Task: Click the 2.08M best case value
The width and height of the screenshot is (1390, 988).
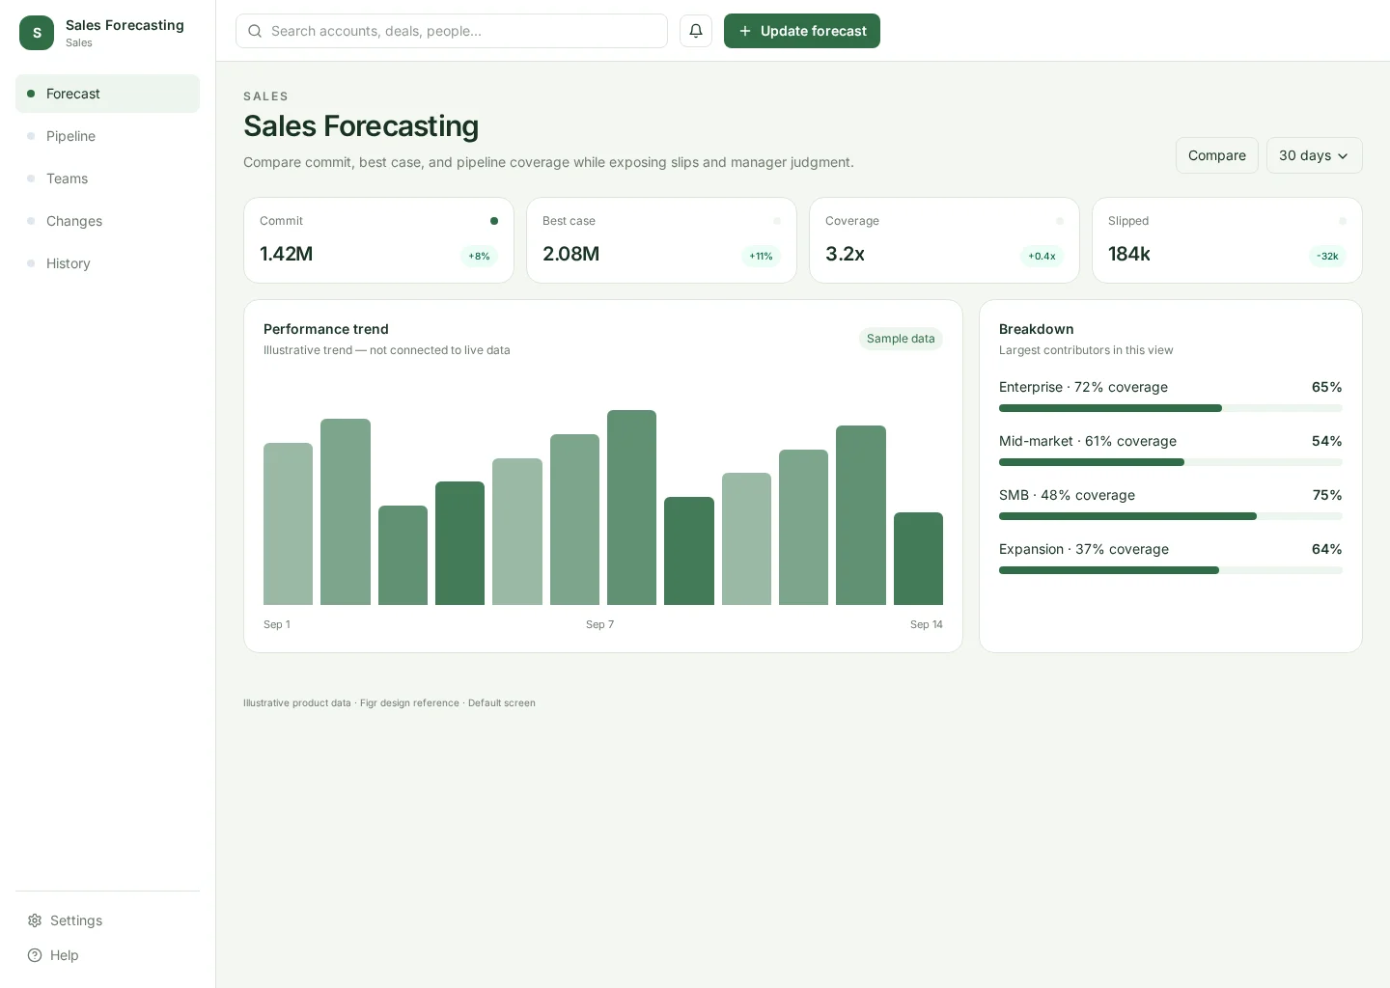Action: 570,254
